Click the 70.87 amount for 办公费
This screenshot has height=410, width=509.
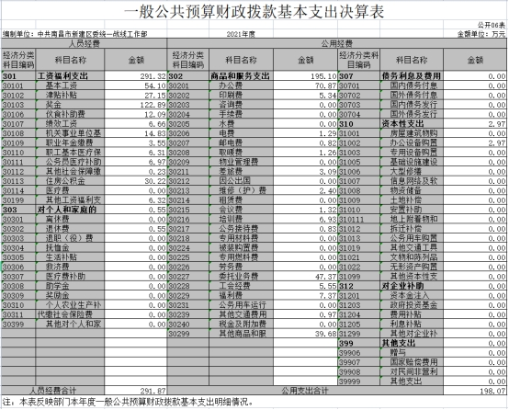tap(305, 85)
